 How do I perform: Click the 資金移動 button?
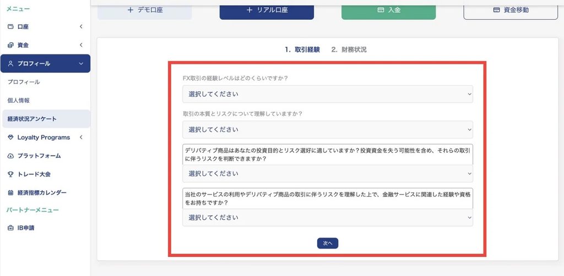511,10
